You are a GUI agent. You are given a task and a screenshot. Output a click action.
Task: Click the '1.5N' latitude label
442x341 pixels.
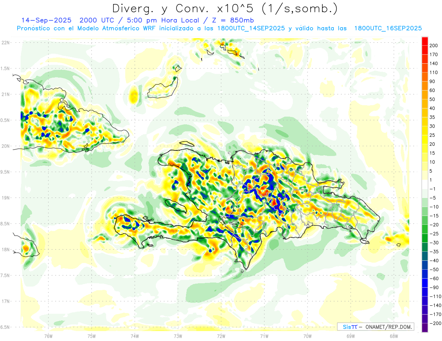[6, 68]
